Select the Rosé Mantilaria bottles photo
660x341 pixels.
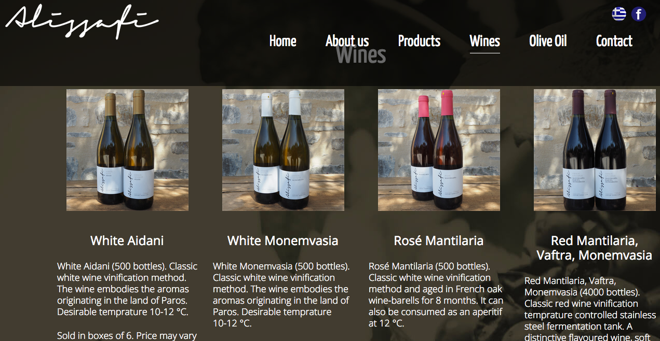point(439,150)
